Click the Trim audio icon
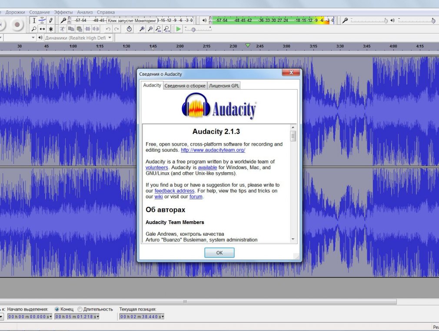Screen dimensions: 439x331 (88, 29)
